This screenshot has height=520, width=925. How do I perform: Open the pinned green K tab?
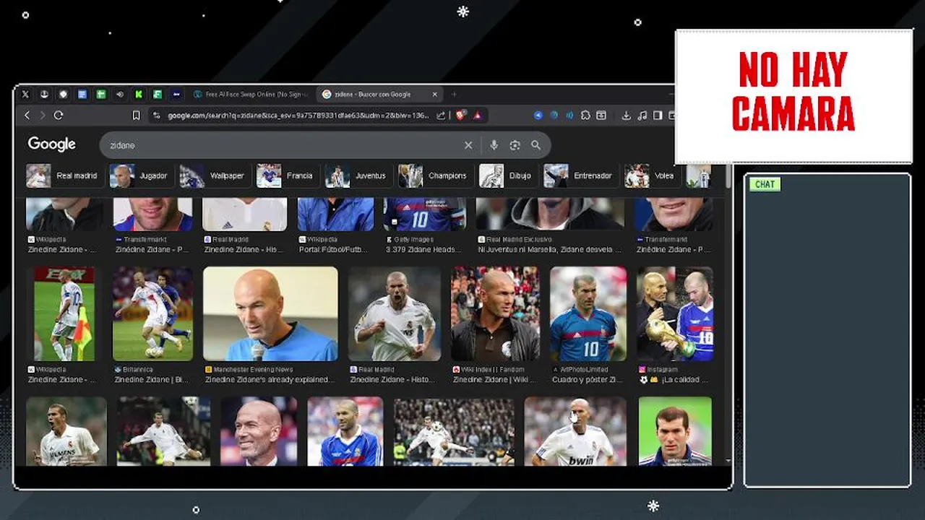tap(138, 95)
